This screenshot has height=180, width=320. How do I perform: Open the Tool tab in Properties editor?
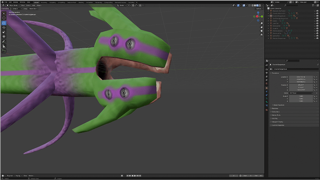click(x=267, y=65)
